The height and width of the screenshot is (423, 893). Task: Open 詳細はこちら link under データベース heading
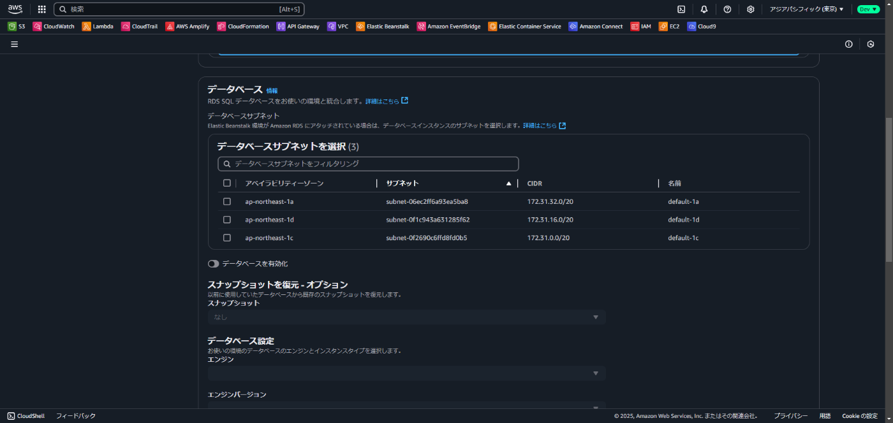tap(387, 101)
